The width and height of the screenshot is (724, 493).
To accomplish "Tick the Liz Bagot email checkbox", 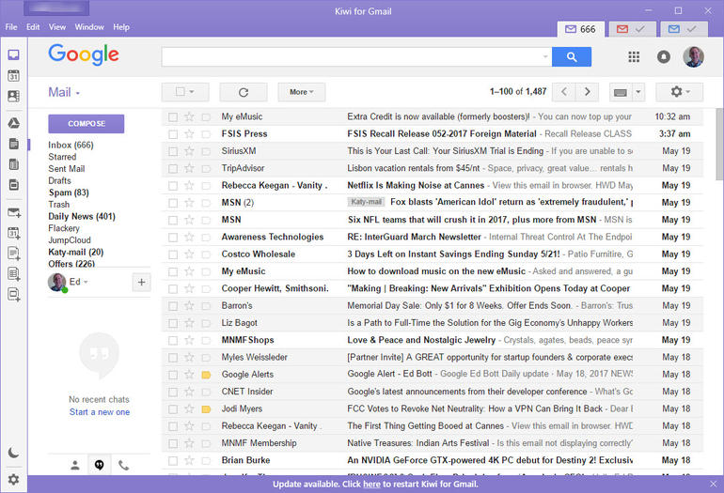I will click(x=173, y=323).
